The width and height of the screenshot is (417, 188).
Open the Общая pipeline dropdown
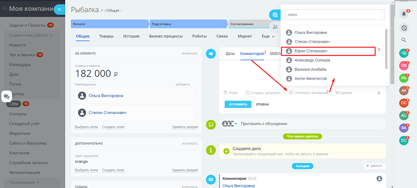[x=114, y=10]
